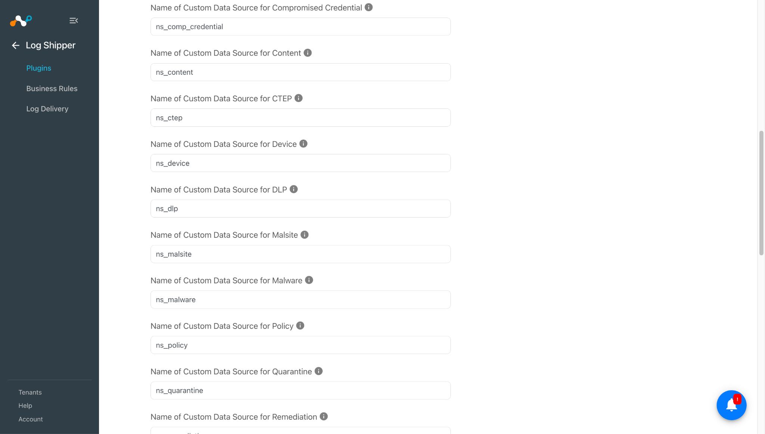Open Log Delivery in sidebar
This screenshot has width=765, height=434.
[47, 109]
